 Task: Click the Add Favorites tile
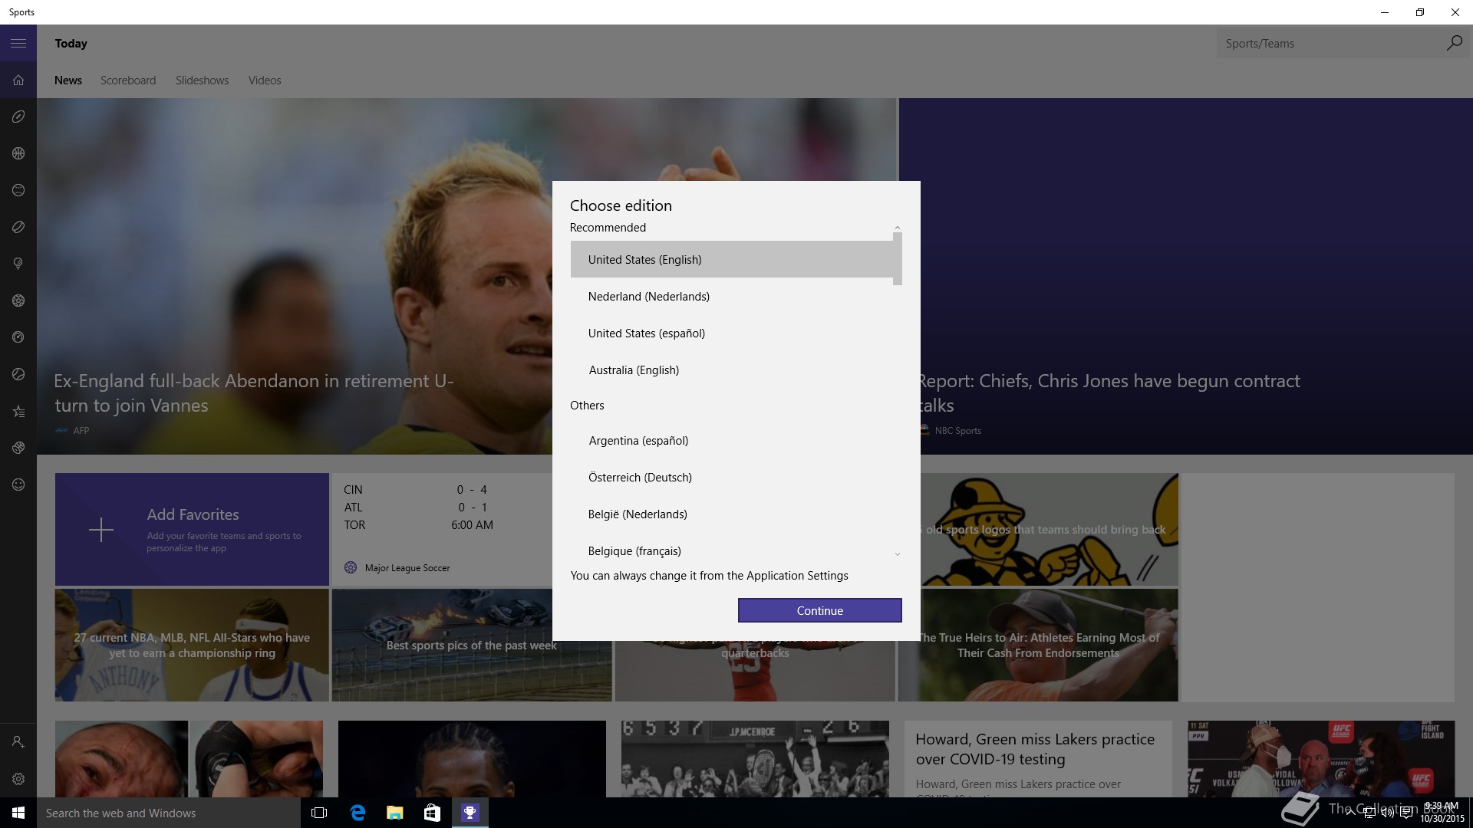192,529
